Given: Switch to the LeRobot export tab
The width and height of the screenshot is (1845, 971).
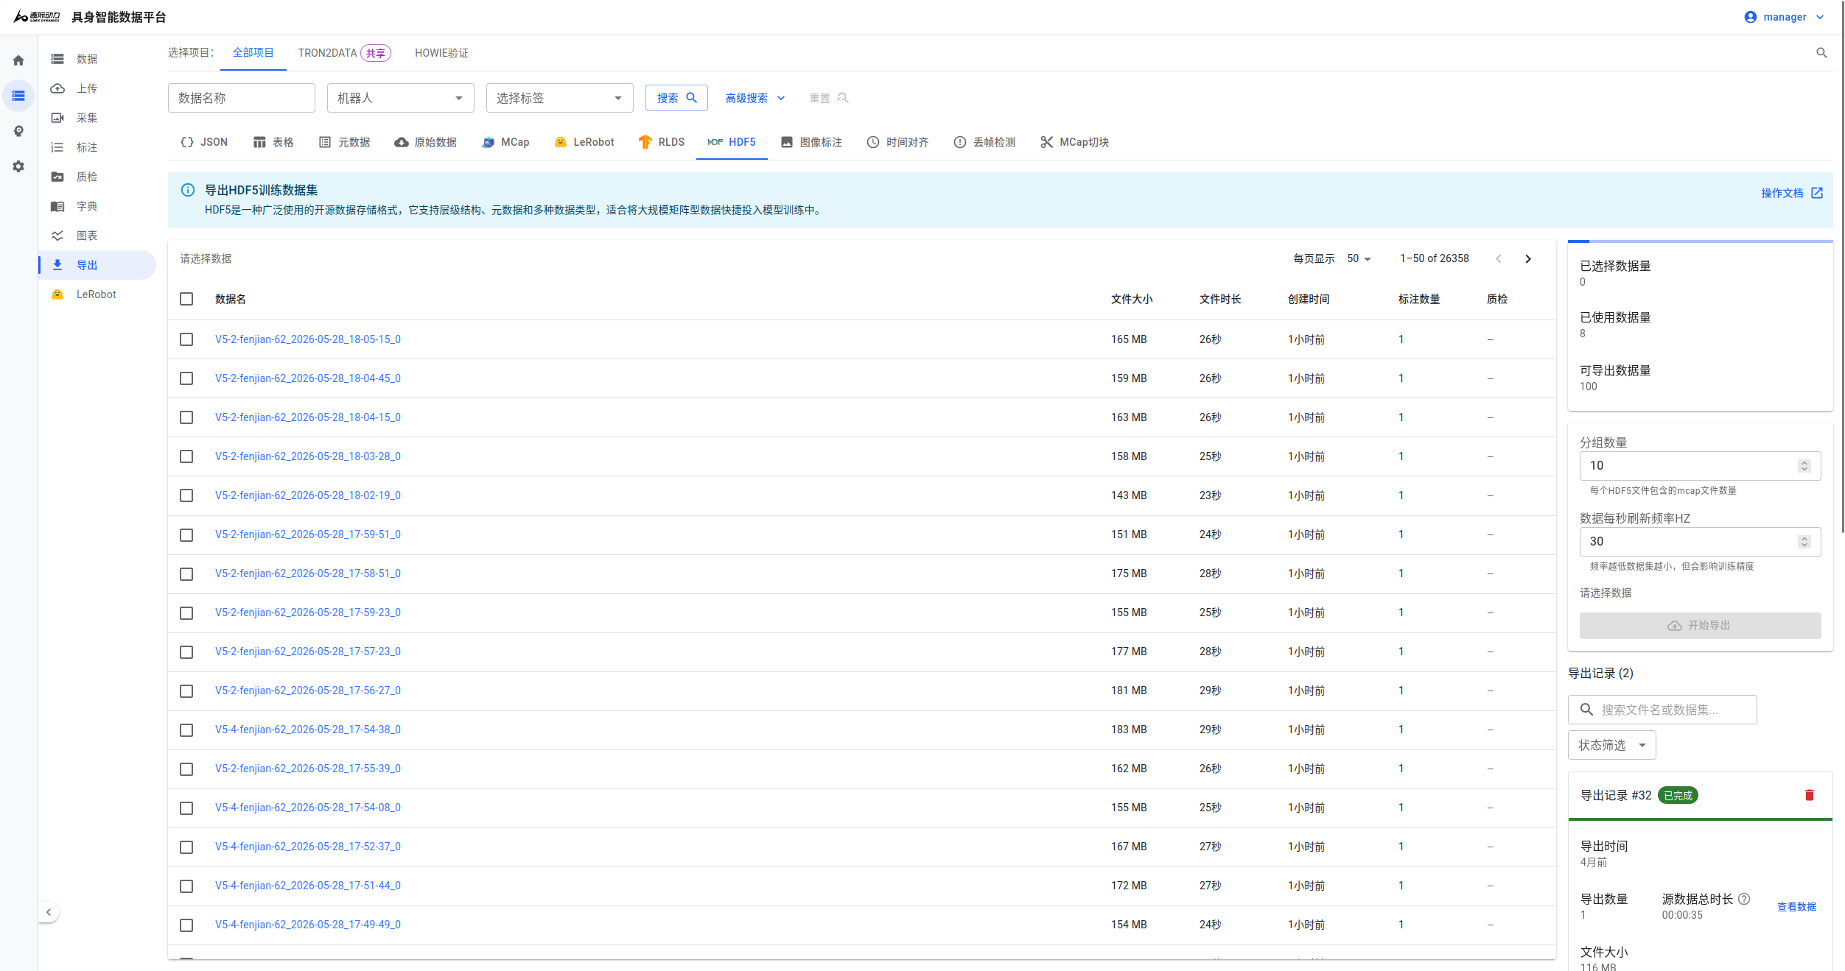Looking at the screenshot, I should click(x=584, y=142).
